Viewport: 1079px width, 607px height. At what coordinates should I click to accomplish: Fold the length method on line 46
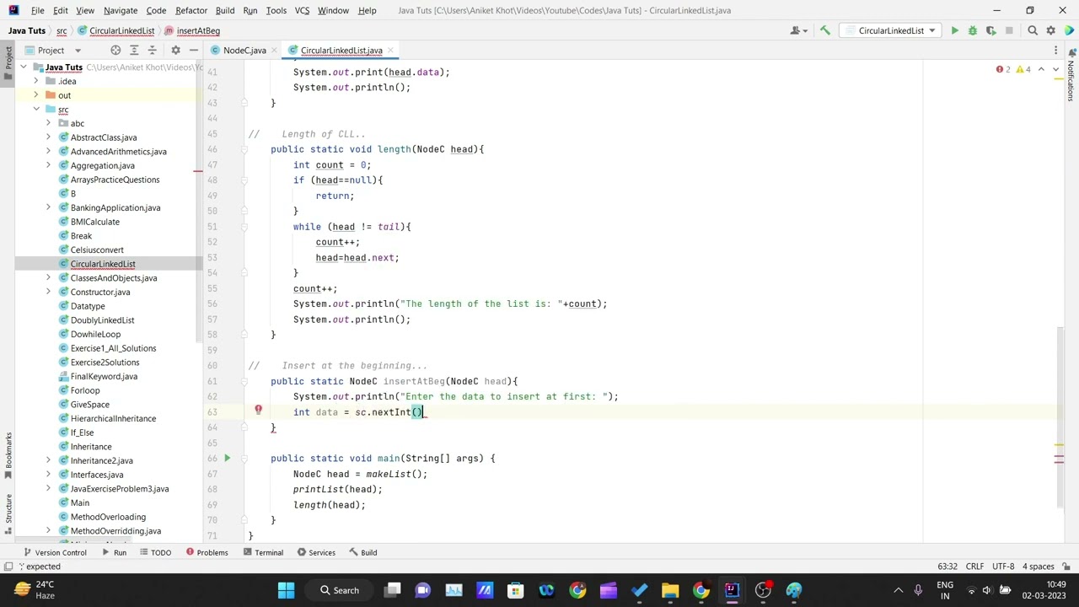pos(244,149)
